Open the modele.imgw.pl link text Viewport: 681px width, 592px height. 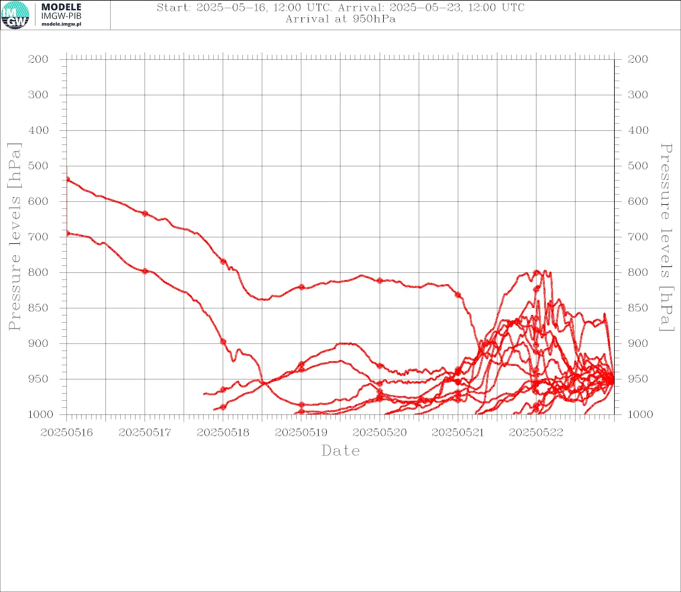[x=61, y=24]
